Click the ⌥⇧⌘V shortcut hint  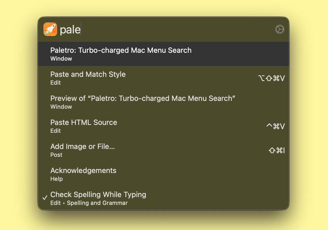tap(271, 78)
